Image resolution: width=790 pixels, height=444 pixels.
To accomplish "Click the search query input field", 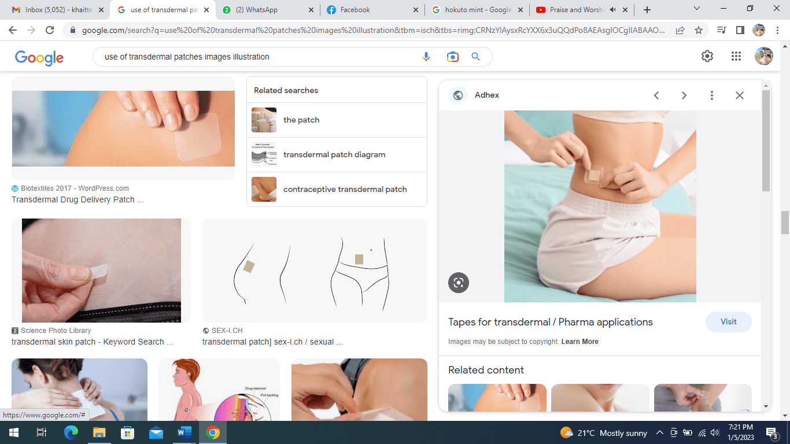I will click(254, 57).
